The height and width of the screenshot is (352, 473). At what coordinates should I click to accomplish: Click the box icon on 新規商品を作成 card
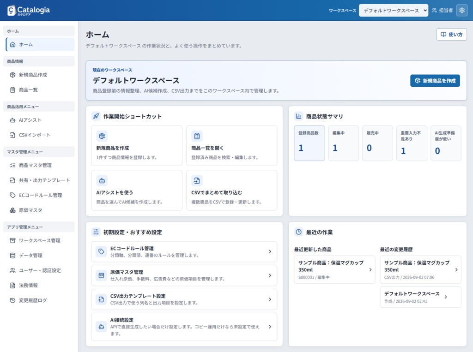click(x=102, y=136)
